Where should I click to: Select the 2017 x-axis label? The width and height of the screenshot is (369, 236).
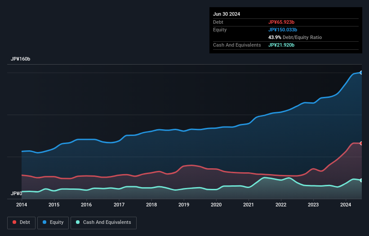(x=119, y=205)
